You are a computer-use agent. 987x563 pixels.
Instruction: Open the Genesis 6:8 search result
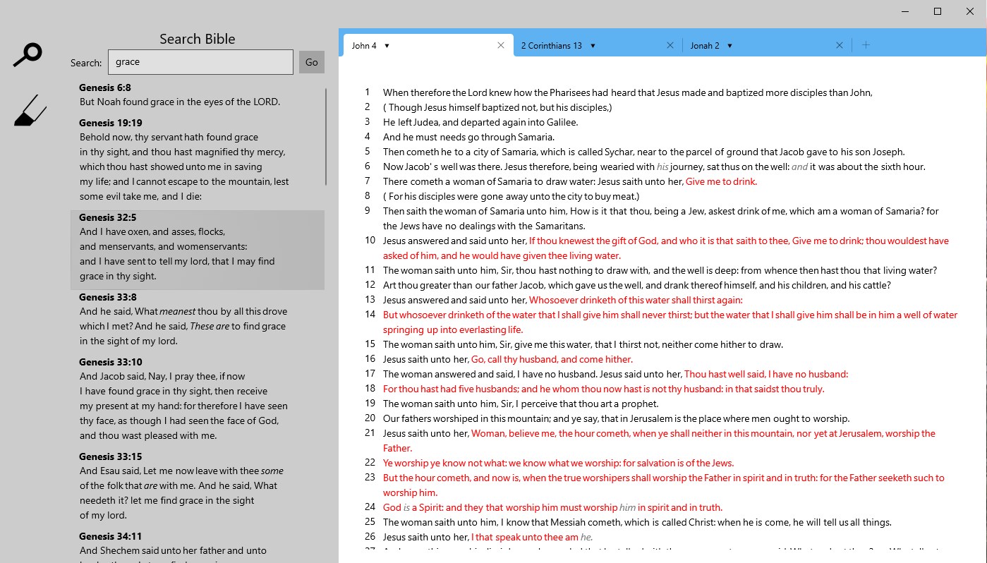tap(176, 95)
